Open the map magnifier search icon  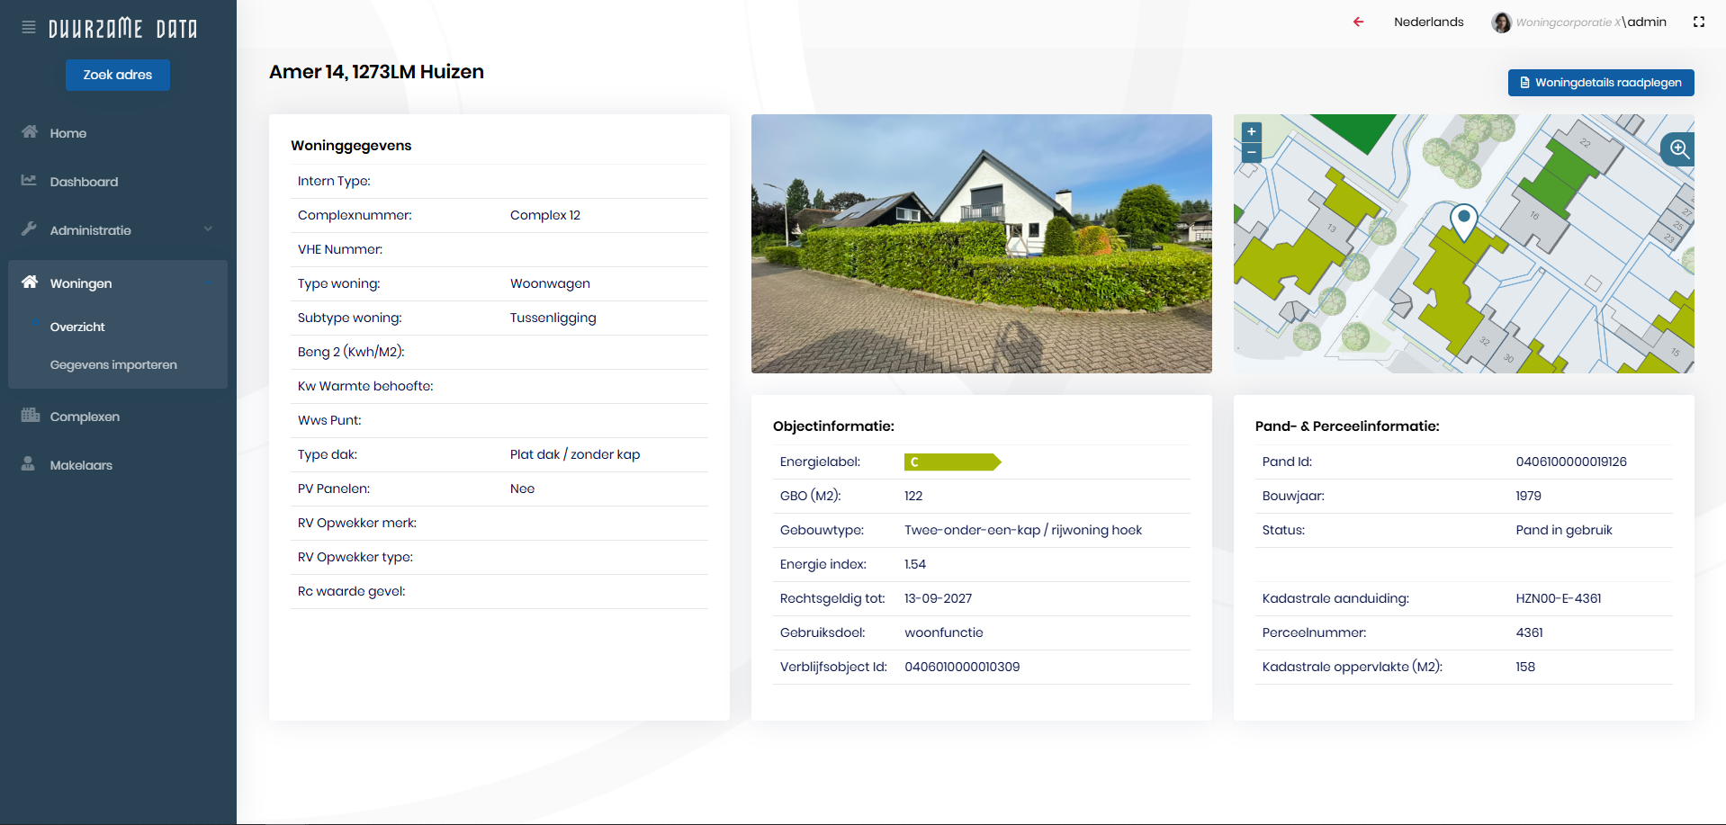[1678, 149]
